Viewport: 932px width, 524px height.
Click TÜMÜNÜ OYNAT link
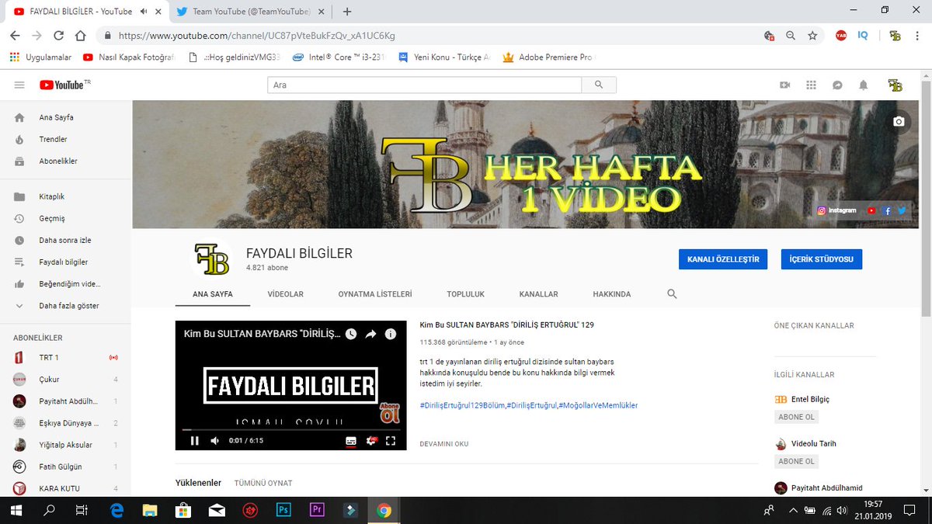[x=263, y=483]
